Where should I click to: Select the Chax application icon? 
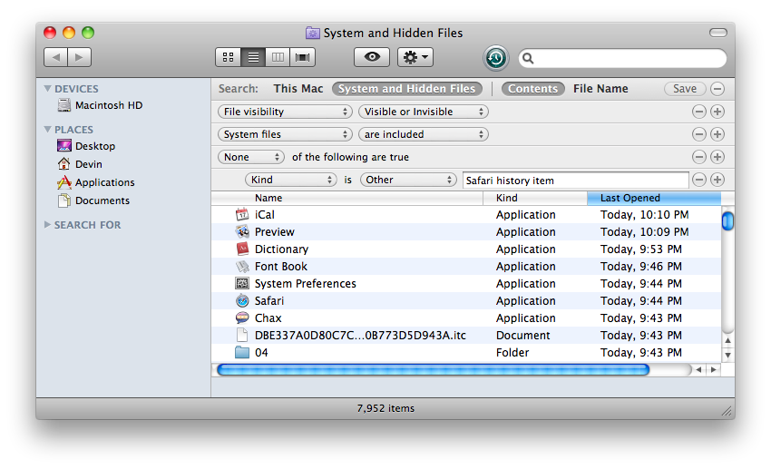pos(242,318)
